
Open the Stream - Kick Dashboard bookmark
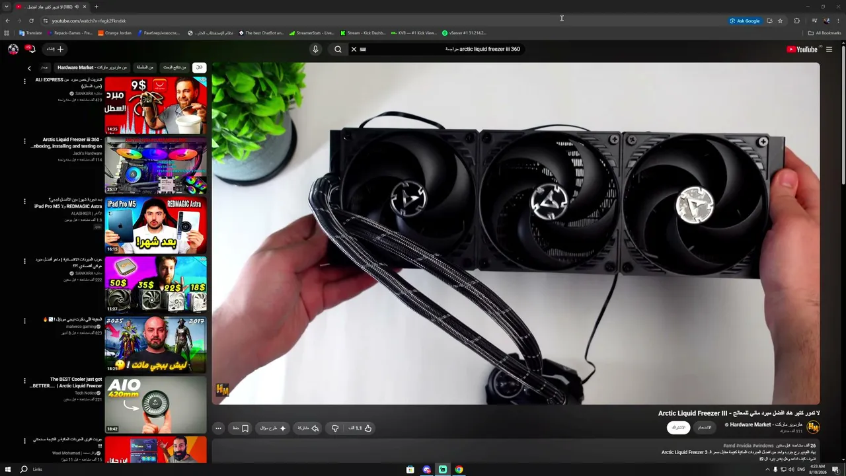(363, 33)
